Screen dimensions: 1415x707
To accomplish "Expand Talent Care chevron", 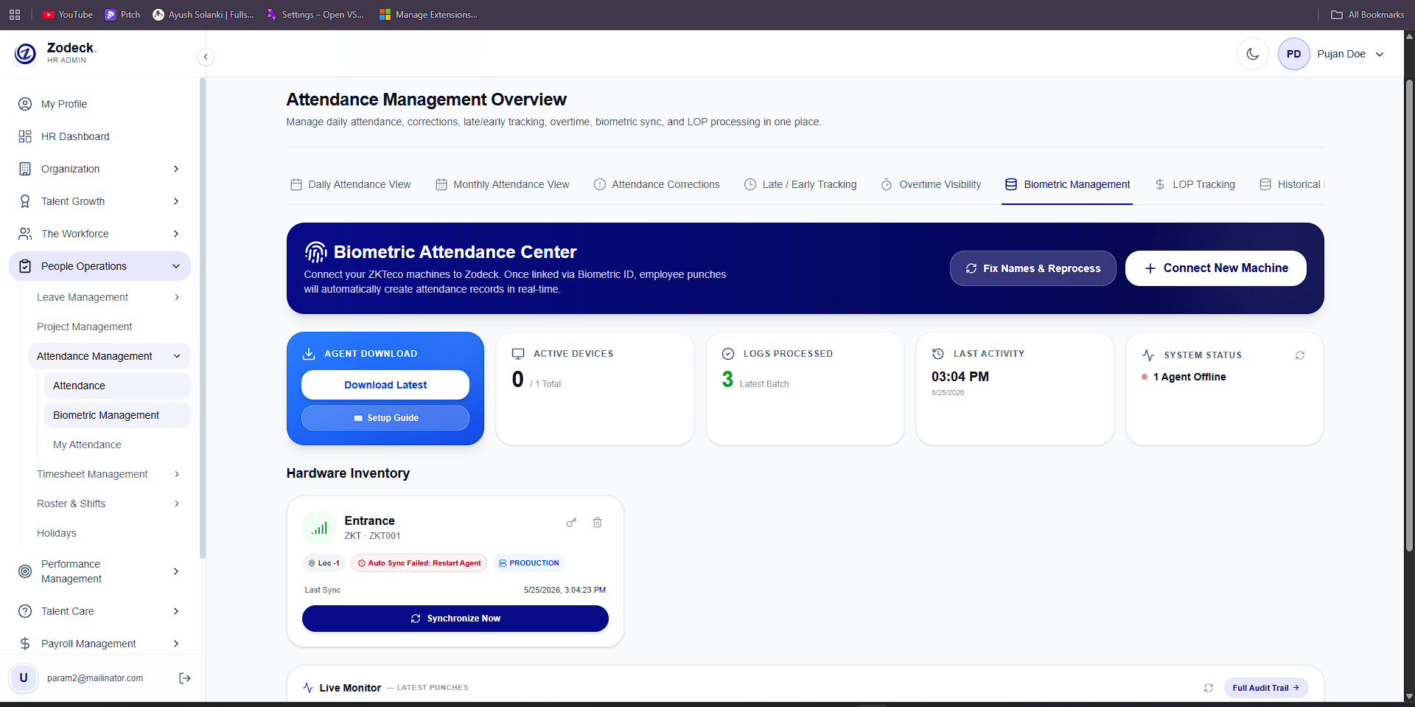I will (x=176, y=611).
